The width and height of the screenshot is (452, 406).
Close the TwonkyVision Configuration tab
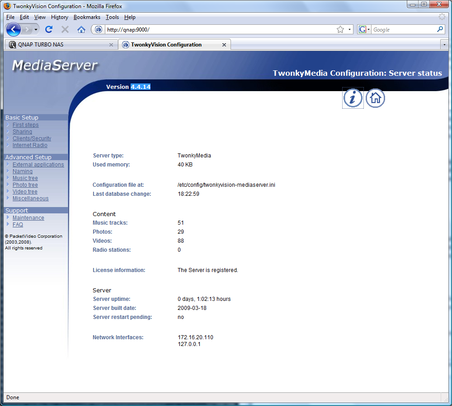(x=224, y=45)
